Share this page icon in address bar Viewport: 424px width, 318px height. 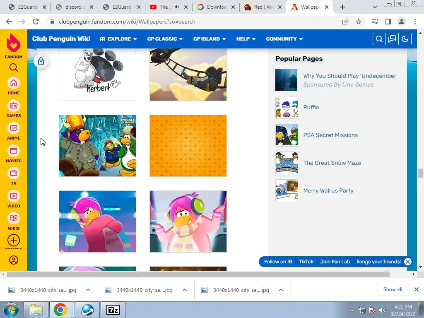pos(345,22)
